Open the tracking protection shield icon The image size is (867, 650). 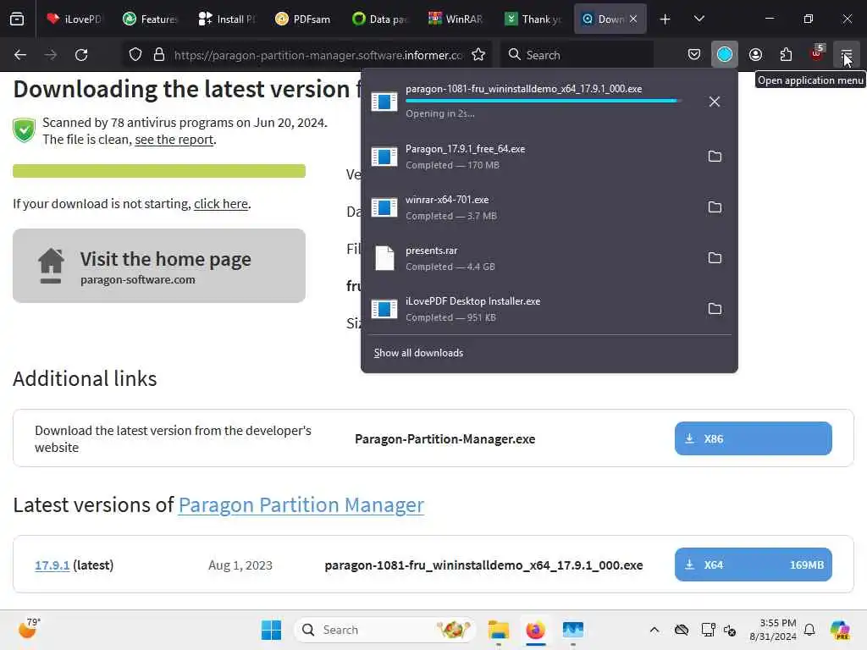pyautogui.click(x=135, y=55)
